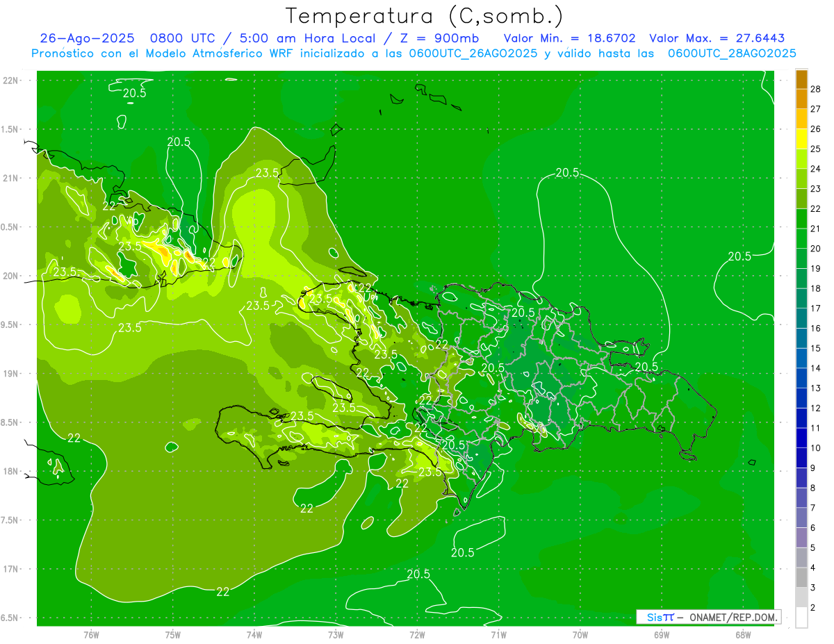Click the color scale value 24
This screenshot has height=644, width=834.
pyautogui.click(x=817, y=169)
